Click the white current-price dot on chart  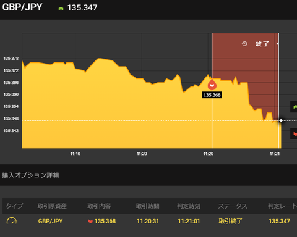281,120
